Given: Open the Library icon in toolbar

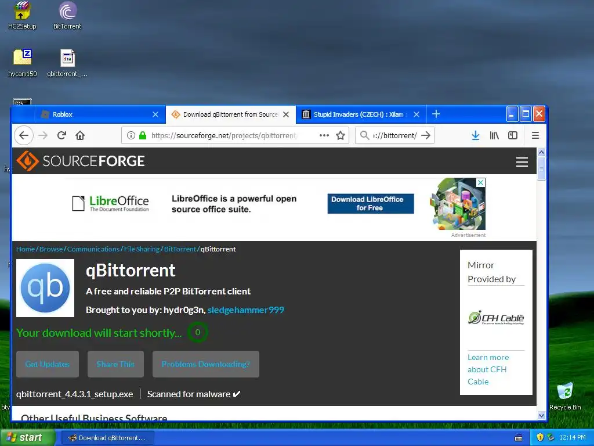Looking at the screenshot, I should coord(494,135).
